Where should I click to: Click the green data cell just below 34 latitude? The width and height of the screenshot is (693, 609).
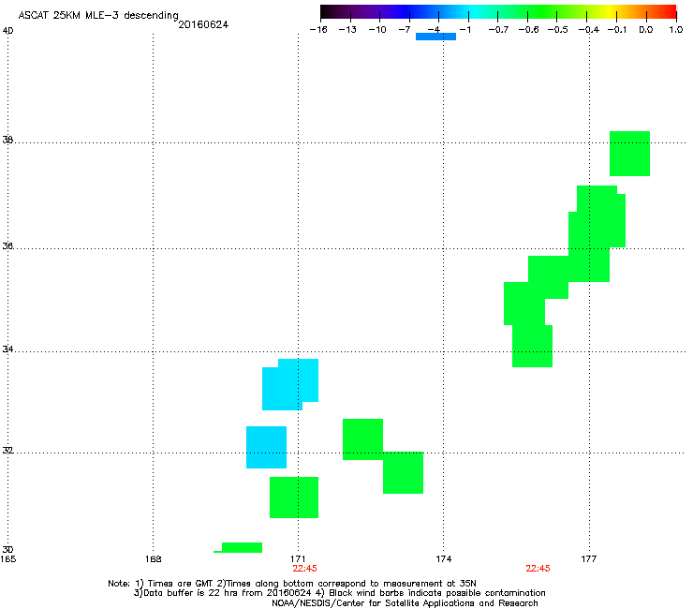pyautogui.click(x=533, y=346)
